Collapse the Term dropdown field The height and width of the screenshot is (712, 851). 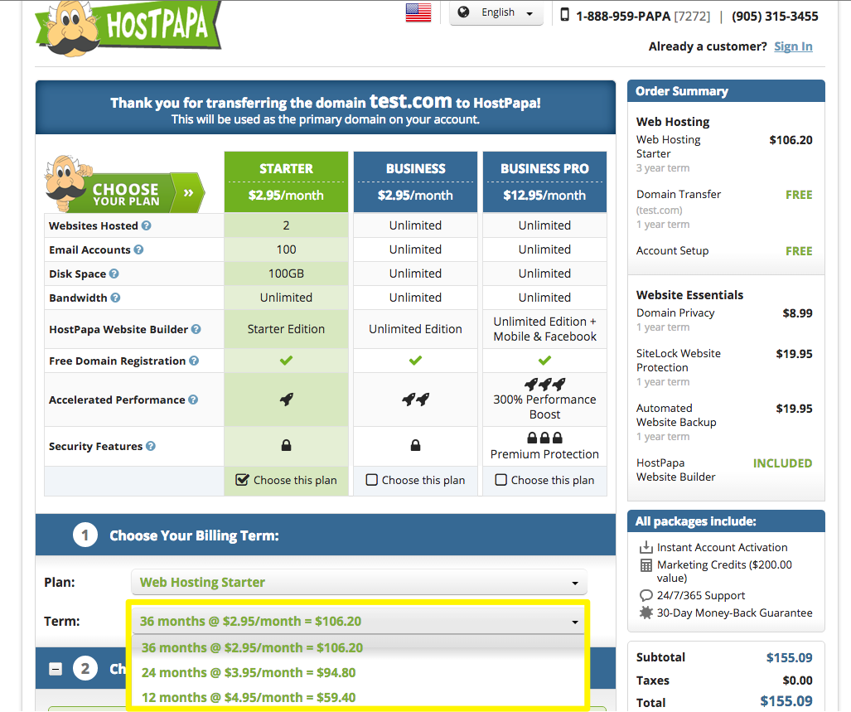tap(358, 621)
